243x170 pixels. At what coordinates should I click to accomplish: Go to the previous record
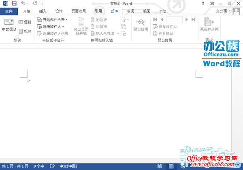pyautogui.click(x=162, y=19)
